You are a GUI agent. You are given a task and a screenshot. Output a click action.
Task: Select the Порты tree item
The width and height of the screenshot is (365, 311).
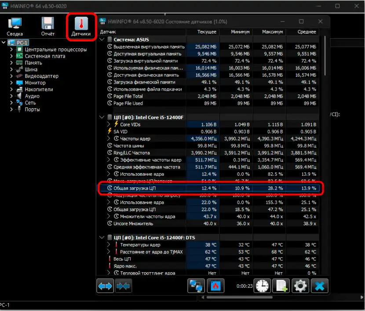[x=33, y=110]
